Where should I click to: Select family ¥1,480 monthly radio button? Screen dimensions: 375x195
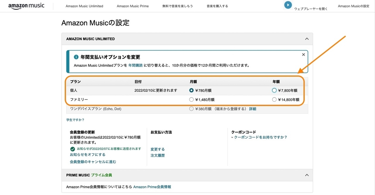pos(192,100)
